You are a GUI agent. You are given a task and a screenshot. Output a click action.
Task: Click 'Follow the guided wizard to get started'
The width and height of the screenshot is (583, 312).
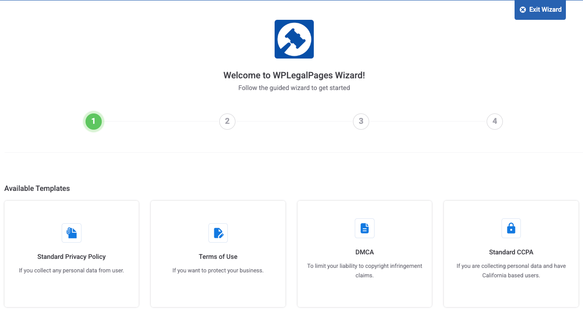[294, 88]
